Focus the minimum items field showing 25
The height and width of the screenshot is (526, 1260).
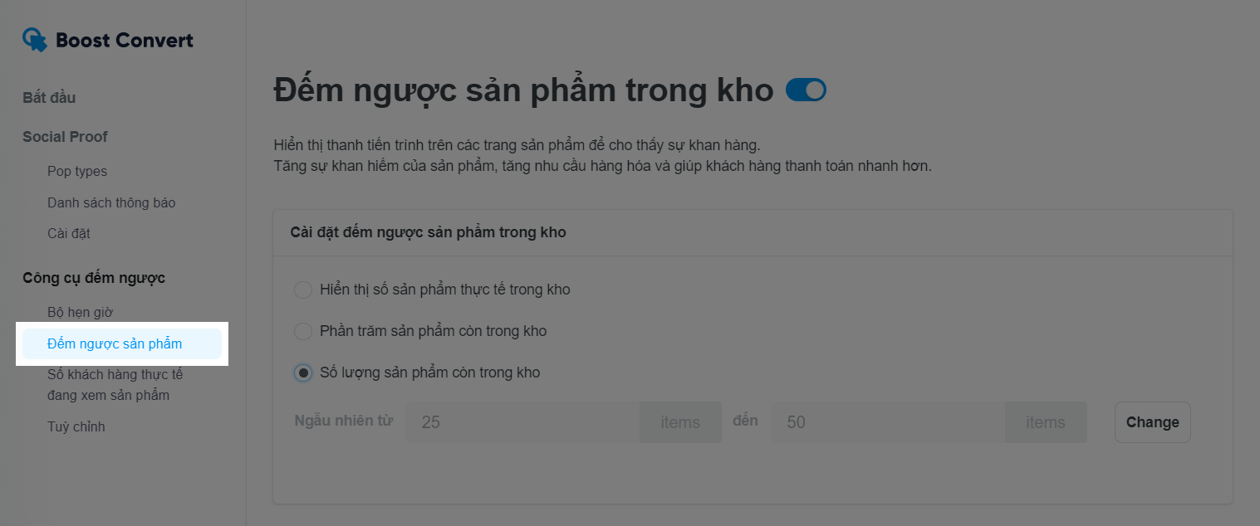point(522,422)
